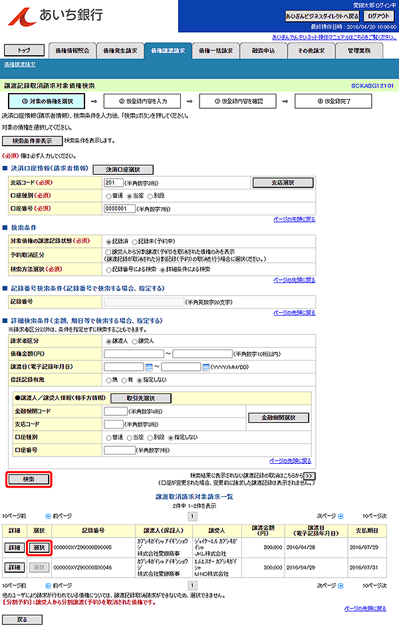
Task: Select 普通 for 決済口座 口座種別
Action: [108, 196]
